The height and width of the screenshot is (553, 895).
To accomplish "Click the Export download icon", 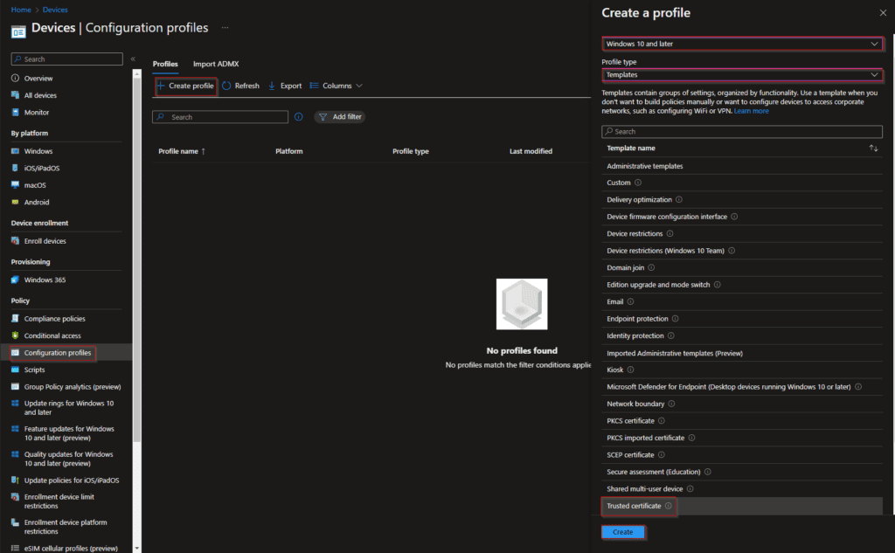I will click(272, 86).
